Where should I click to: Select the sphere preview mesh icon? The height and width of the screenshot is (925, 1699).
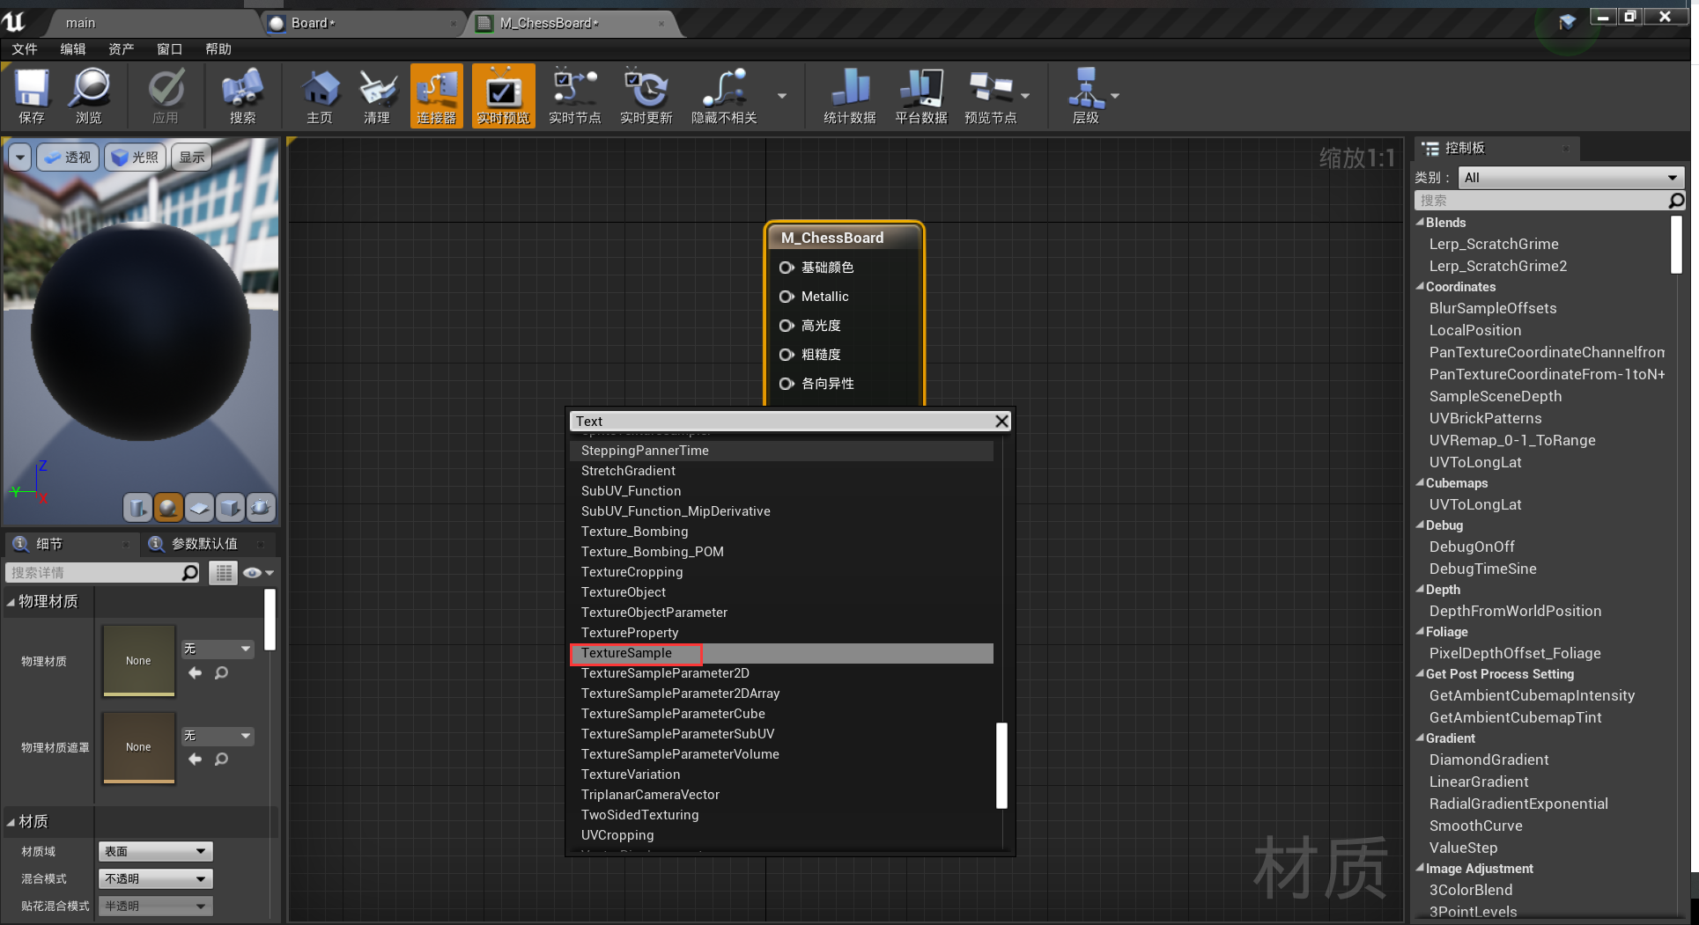pyautogui.click(x=168, y=507)
